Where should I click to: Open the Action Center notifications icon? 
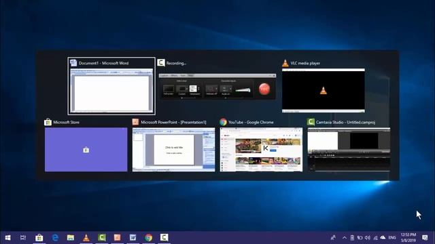coord(425,238)
